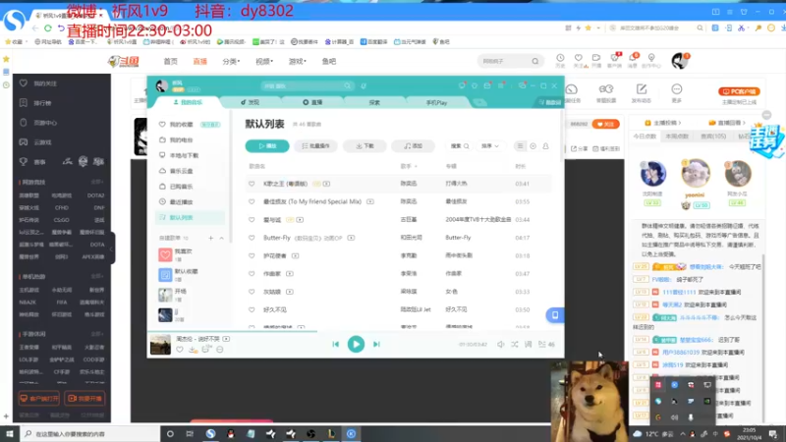Image resolution: width=786 pixels, height=442 pixels.
Task: Show lyrics with the 词 icon
Action: click(528, 345)
